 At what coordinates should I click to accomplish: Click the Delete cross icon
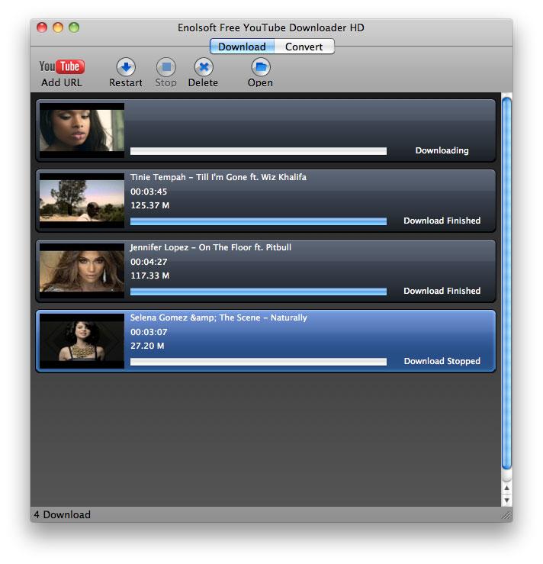pos(204,67)
